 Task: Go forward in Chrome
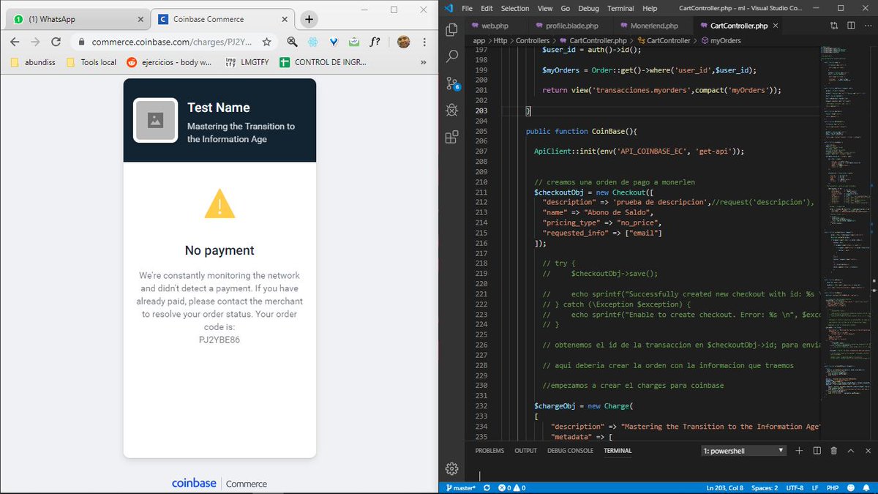pyautogui.click(x=36, y=42)
